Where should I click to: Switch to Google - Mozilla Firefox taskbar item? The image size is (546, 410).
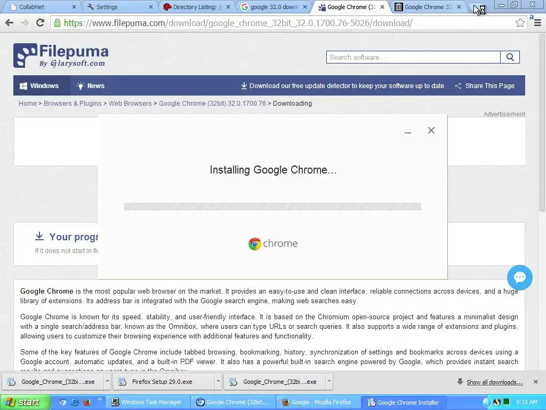click(x=318, y=403)
